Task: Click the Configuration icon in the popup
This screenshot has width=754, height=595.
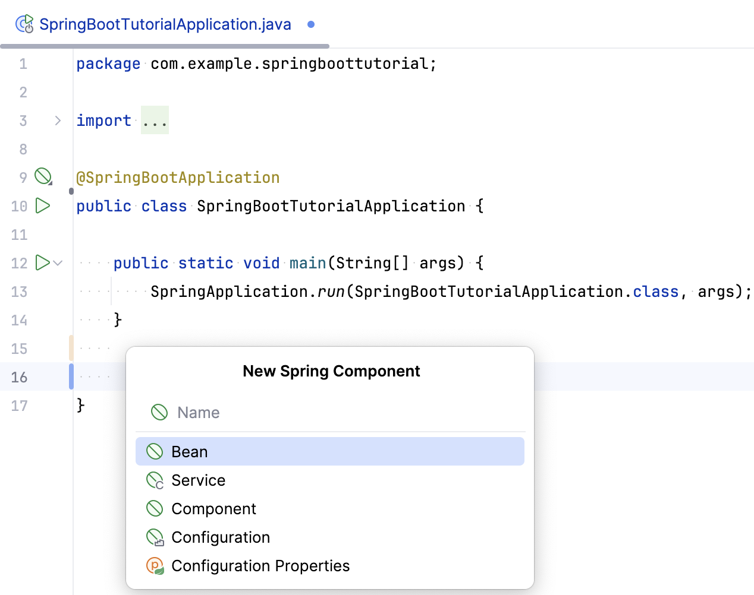Action: (x=155, y=537)
